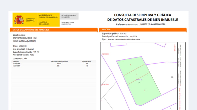Click the first 'ALMACEN' row with surface 59
Image resolution: width=197 pixels, height=110 pixels.
click(x=54, y=64)
